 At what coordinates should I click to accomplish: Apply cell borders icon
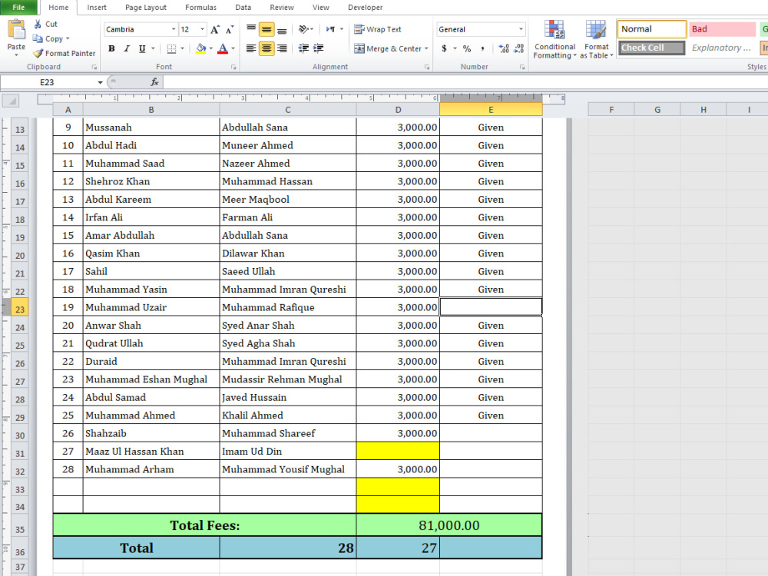pyautogui.click(x=171, y=48)
